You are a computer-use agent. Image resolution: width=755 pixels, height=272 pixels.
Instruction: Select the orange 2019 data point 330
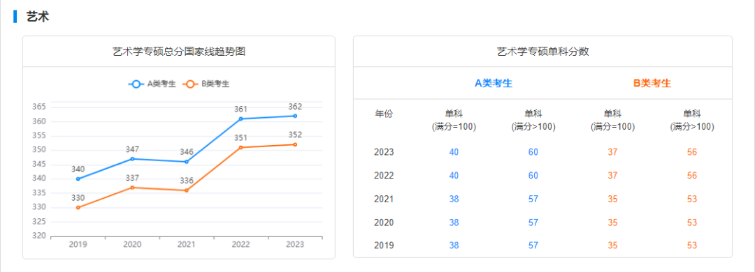[78, 208]
